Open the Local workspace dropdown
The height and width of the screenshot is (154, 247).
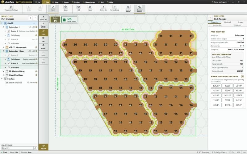(x=220, y=2)
